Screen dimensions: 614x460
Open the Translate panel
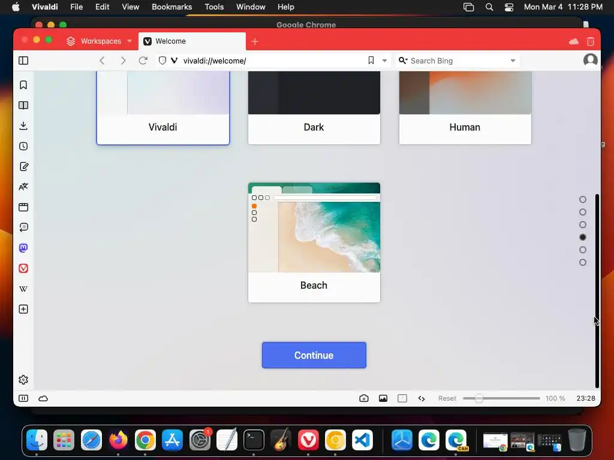[x=23, y=187]
